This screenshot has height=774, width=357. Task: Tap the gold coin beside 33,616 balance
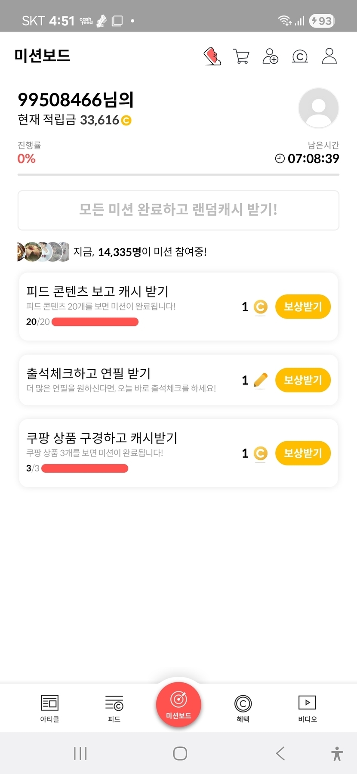pyautogui.click(x=126, y=121)
